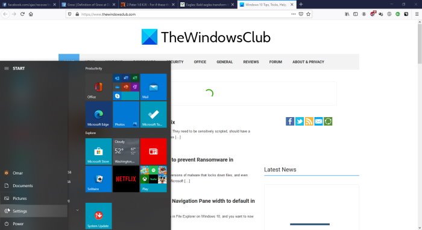Go to the FORUM menu item
422x230 pixels.
pos(276,62)
